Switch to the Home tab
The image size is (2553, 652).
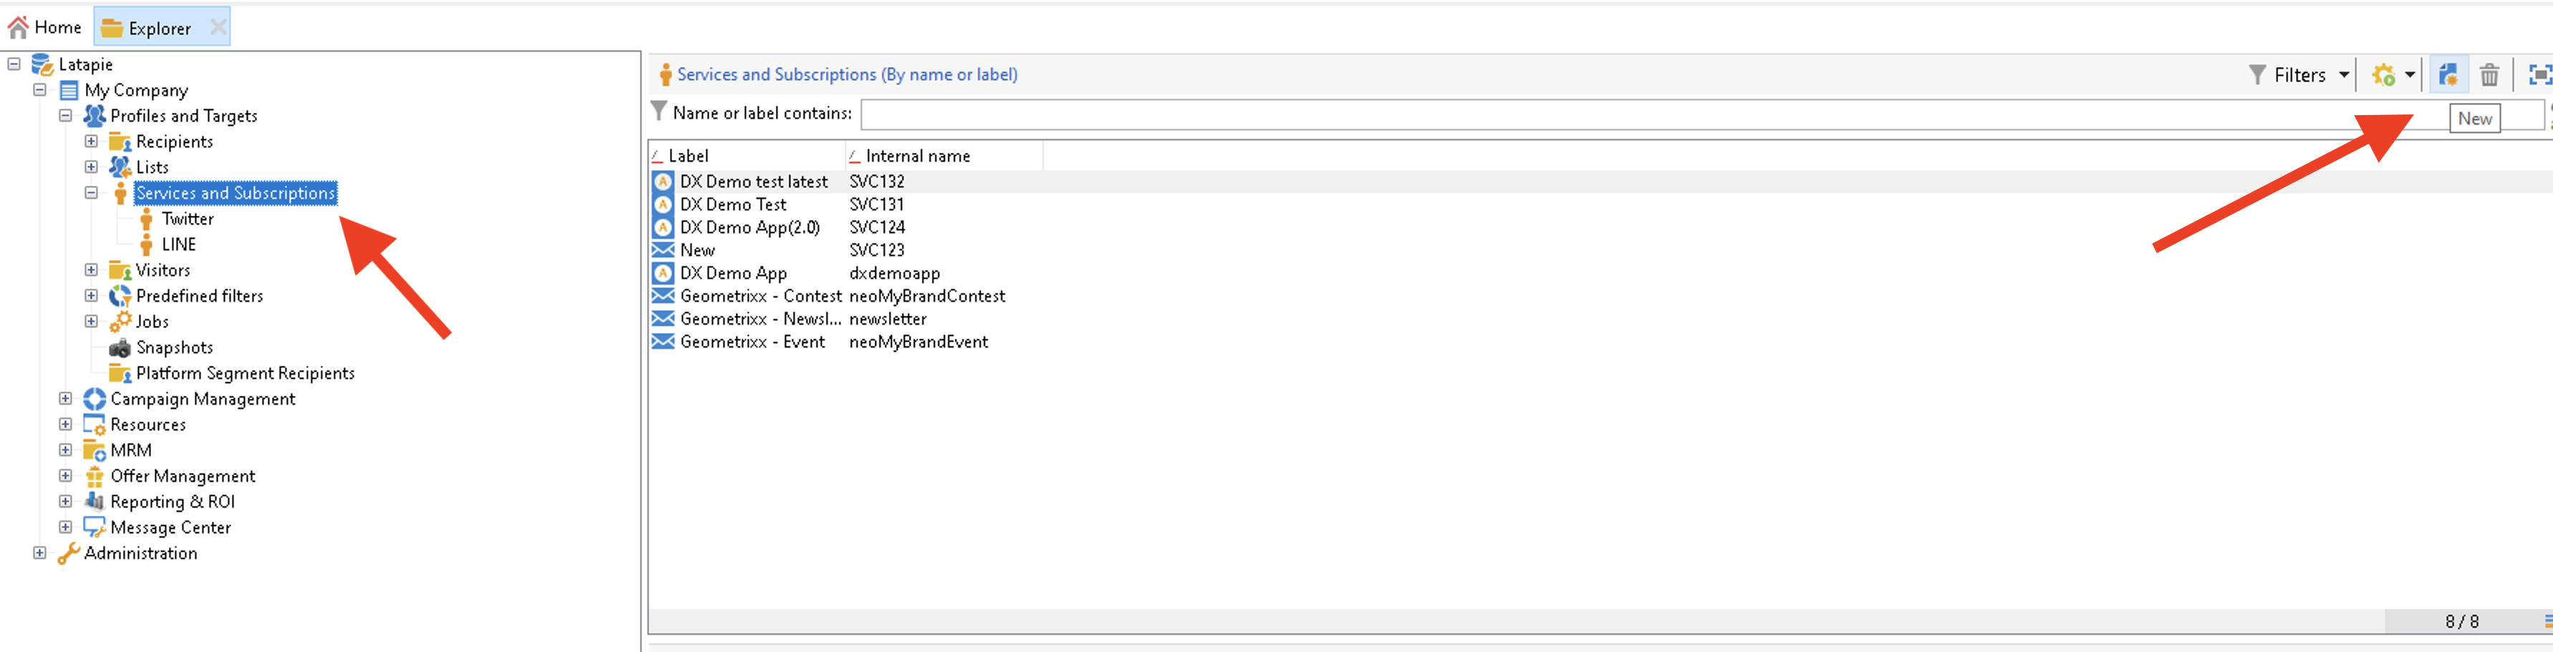pos(46,28)
